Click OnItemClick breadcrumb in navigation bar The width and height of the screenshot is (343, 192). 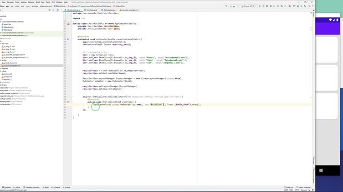[119, 6]
